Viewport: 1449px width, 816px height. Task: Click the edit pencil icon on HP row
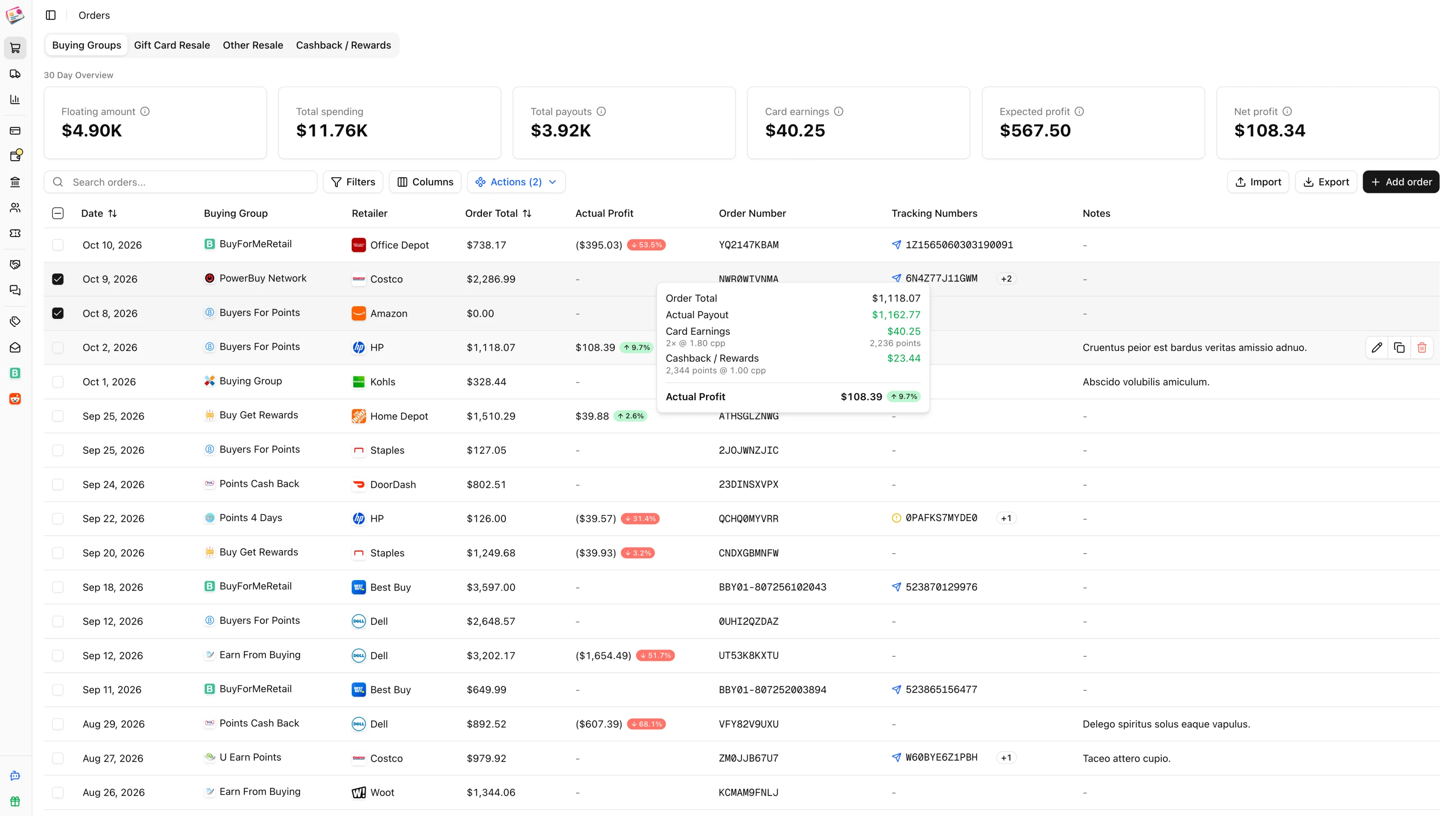coord(1377,348)
